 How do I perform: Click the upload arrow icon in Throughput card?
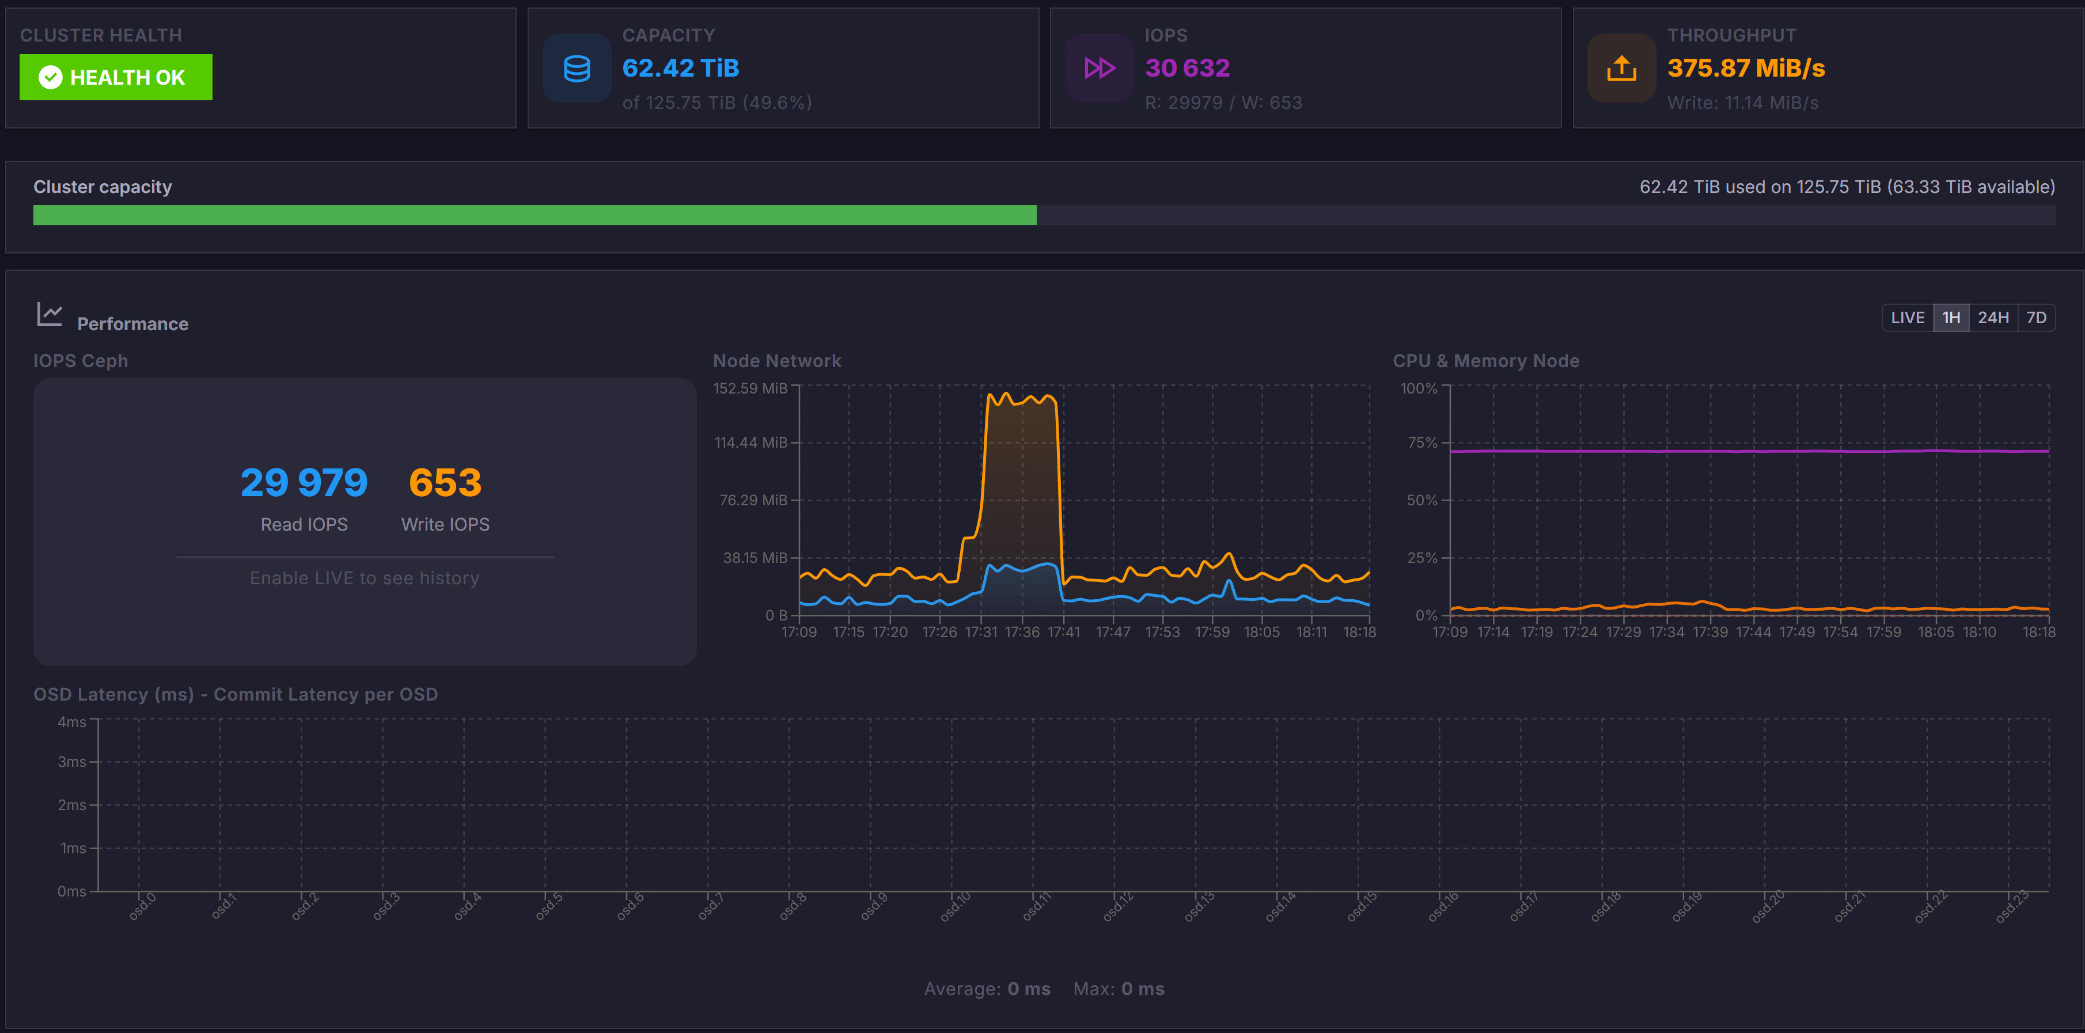click(1620, 68)
